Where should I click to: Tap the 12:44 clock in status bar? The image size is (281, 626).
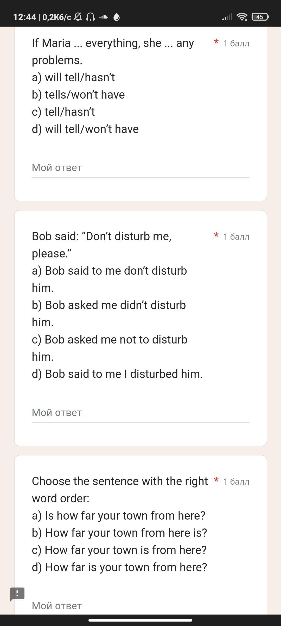(24, 17)
